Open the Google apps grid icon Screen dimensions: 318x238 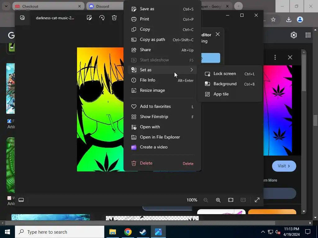[308, 35]
